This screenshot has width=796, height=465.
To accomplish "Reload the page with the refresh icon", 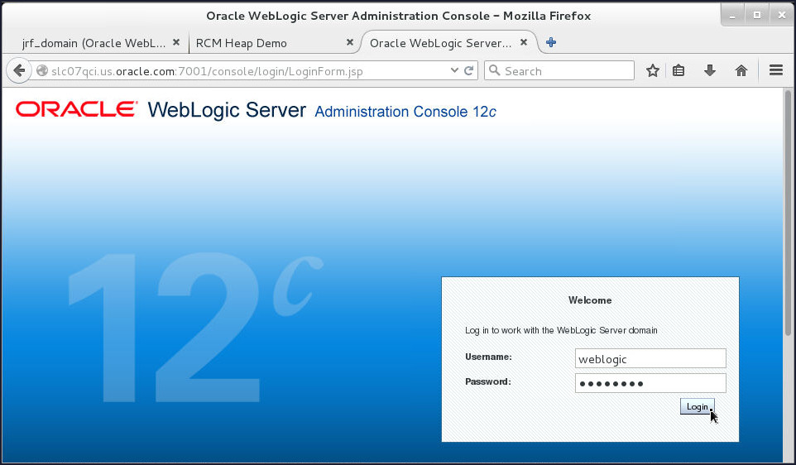I will tap(469, 70).
